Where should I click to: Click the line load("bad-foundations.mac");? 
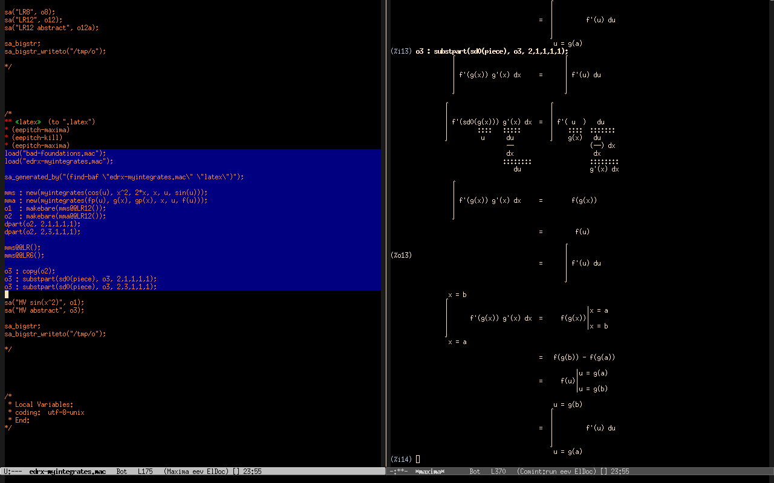click(x=55, y=153)
